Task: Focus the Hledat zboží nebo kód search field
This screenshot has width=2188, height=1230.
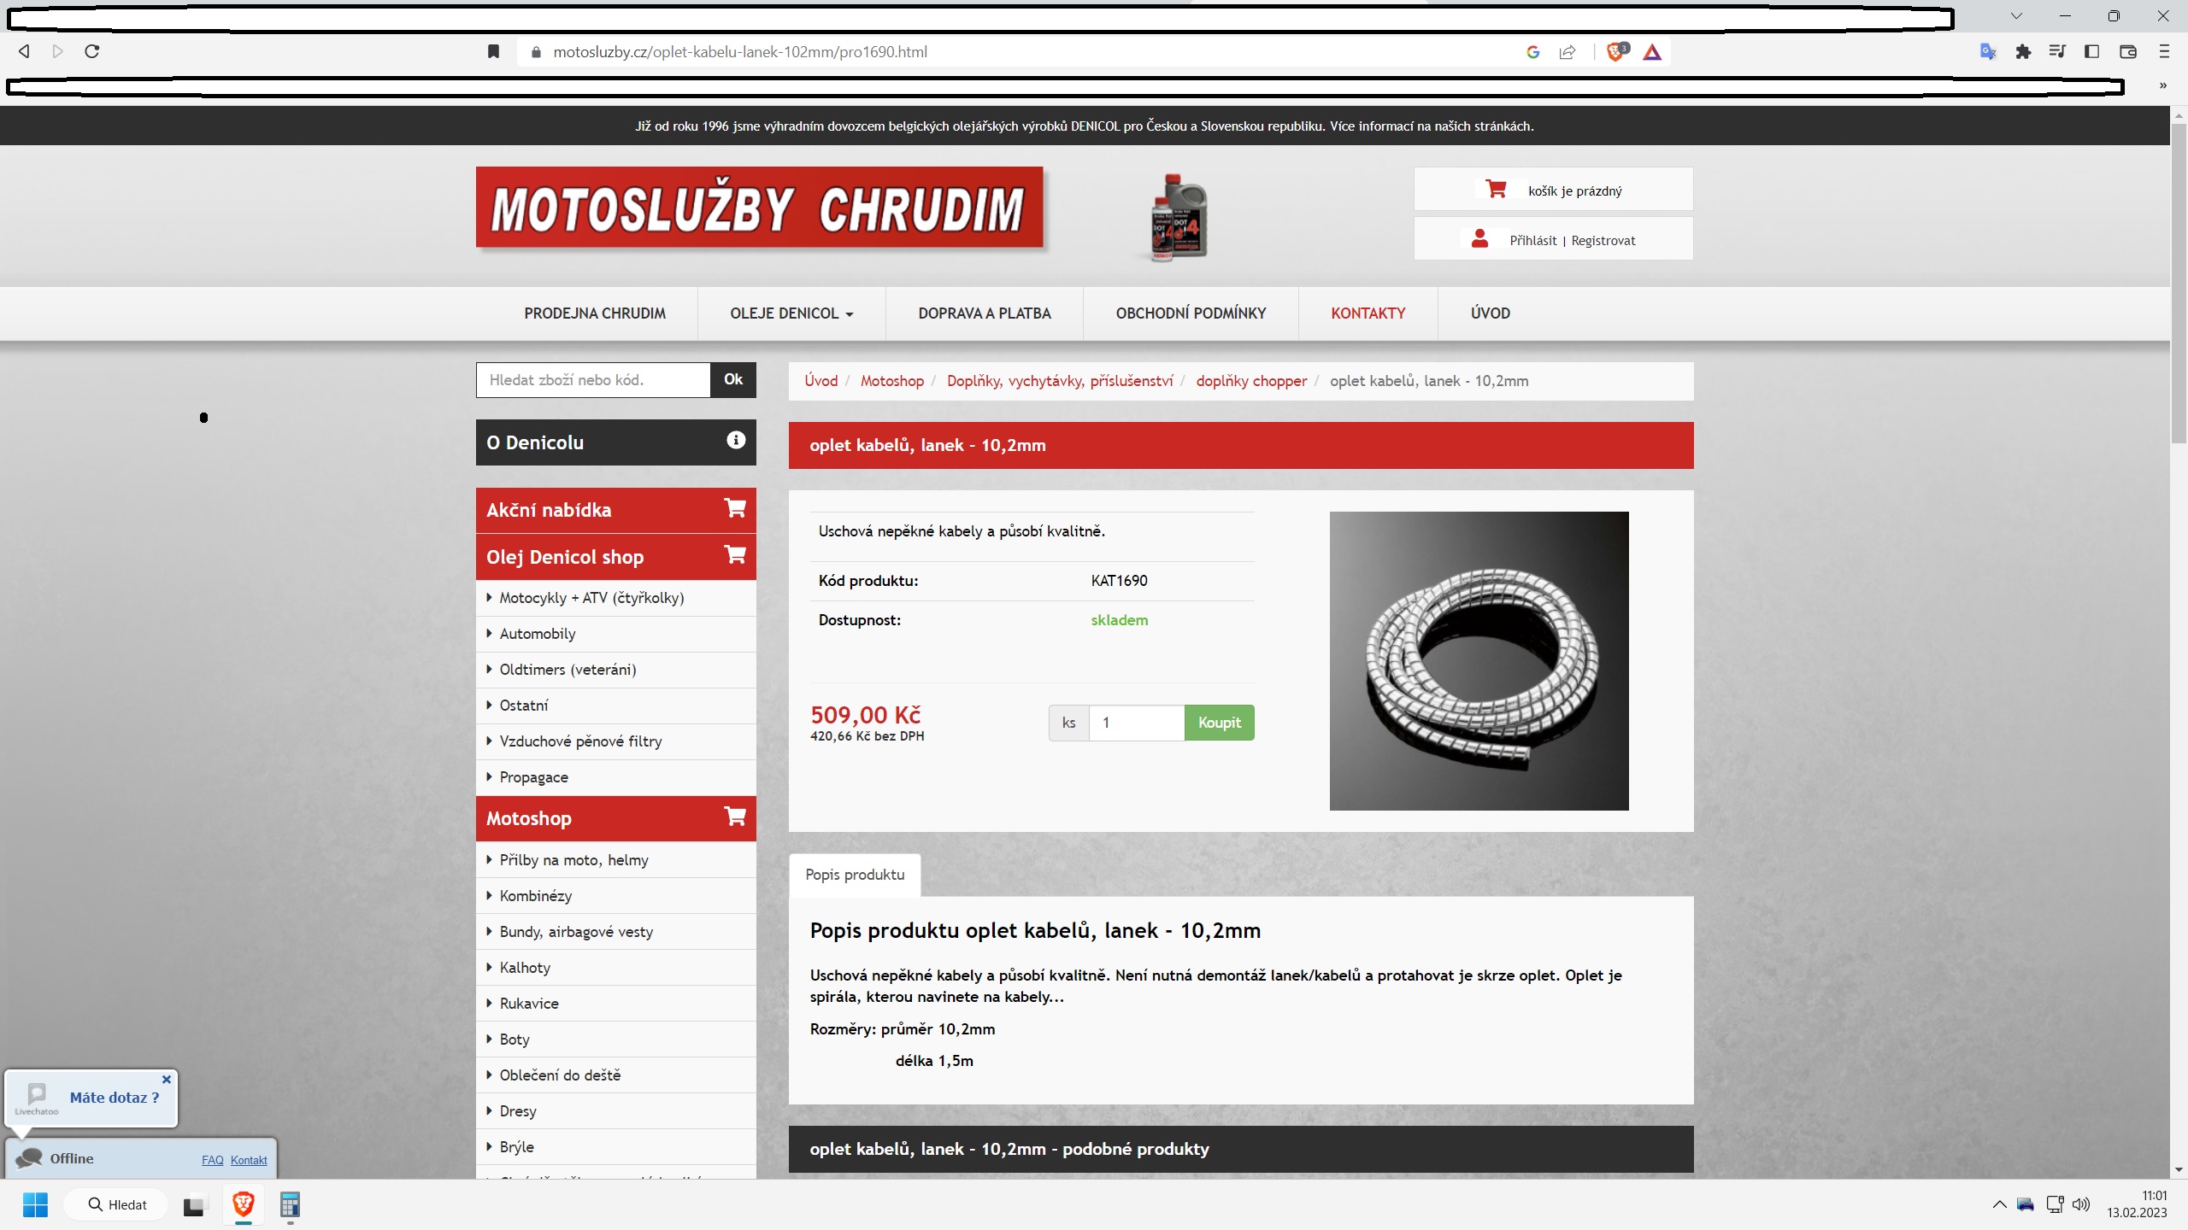Action: 593,380
